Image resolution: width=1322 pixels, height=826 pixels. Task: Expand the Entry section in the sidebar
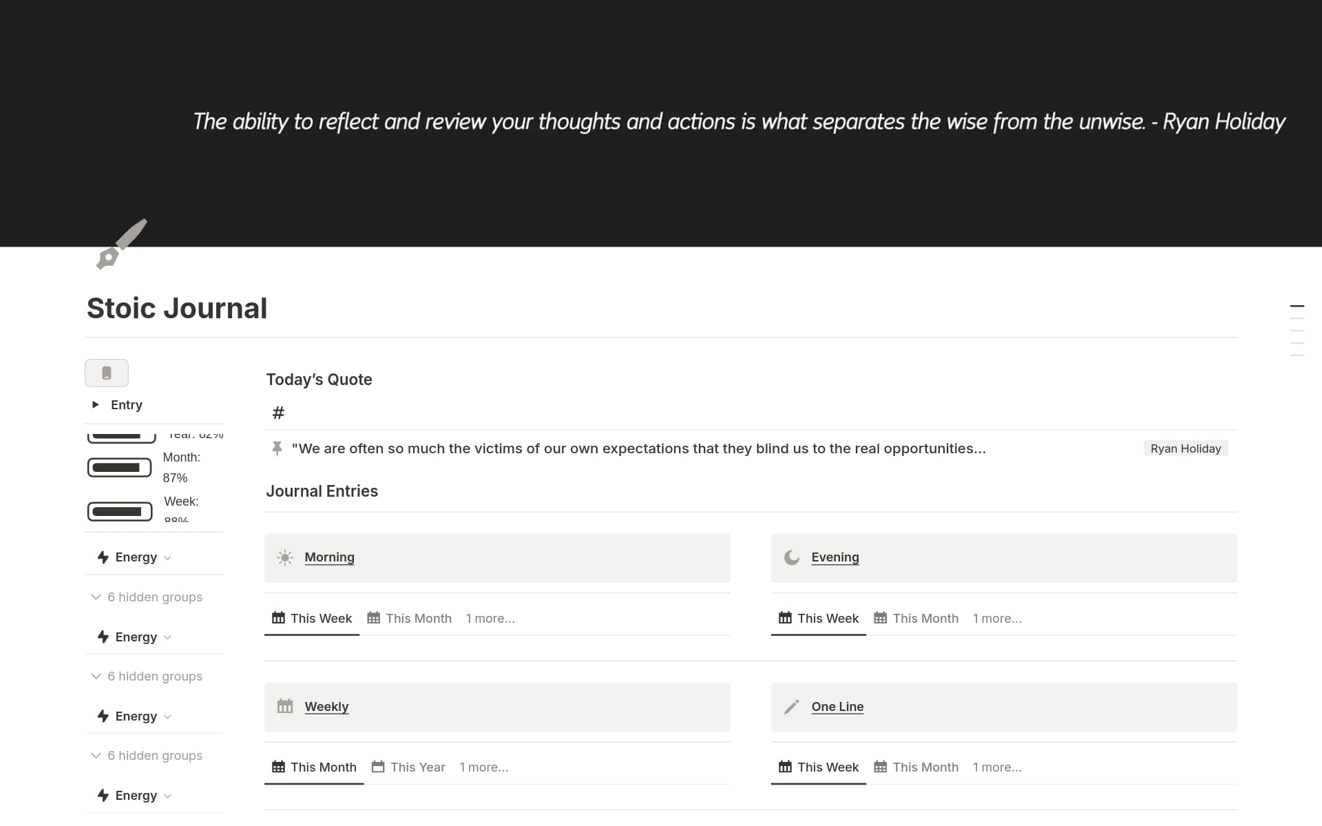[95, 404]
